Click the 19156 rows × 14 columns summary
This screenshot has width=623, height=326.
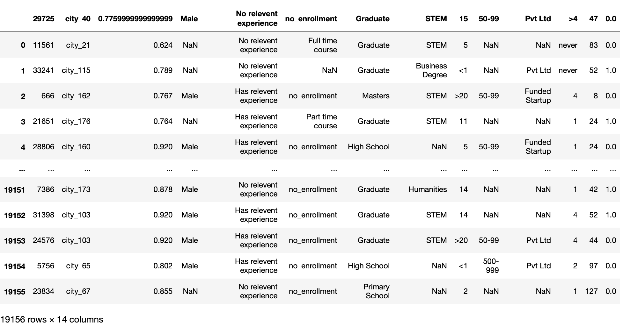(52, 319)
